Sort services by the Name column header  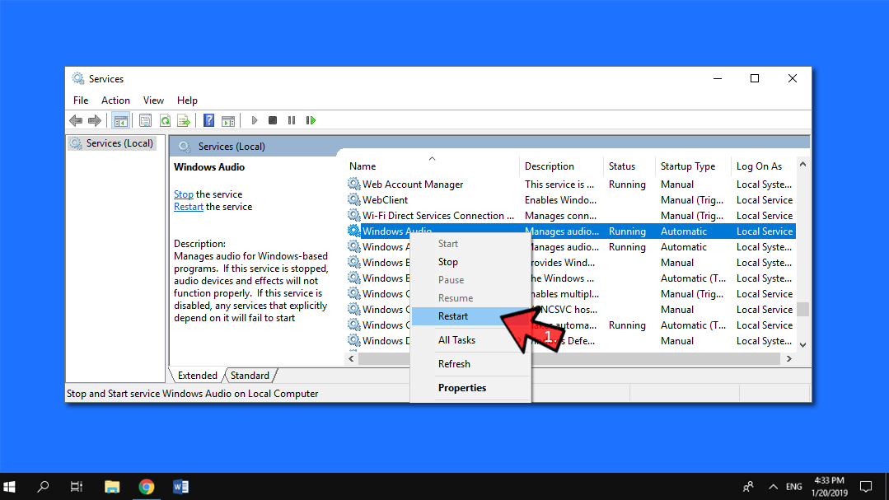pyautogui.click(x=363, y=166)
